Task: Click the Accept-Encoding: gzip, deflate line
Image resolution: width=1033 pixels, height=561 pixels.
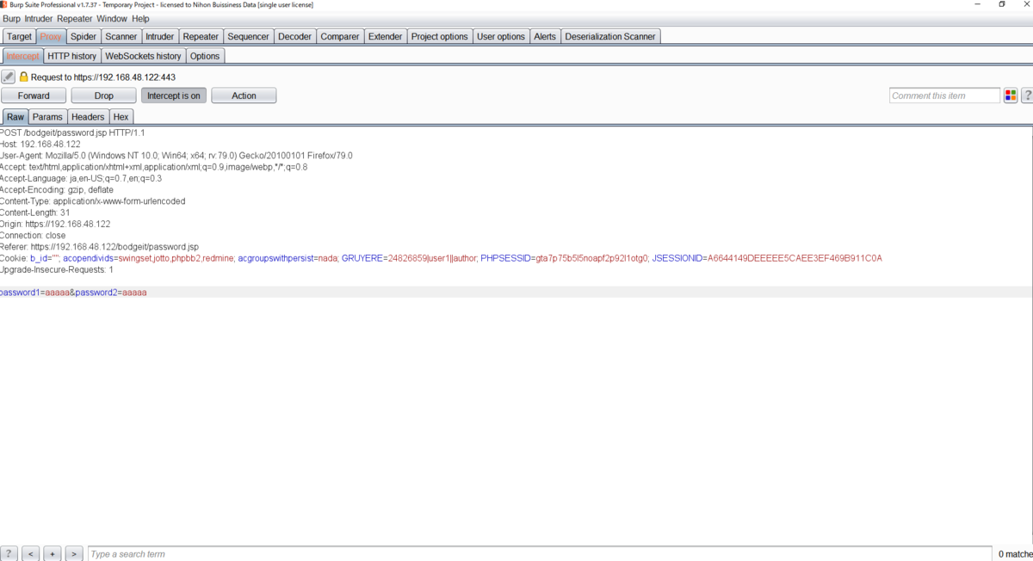Action: pyautogui.click(x=57, y=189)
